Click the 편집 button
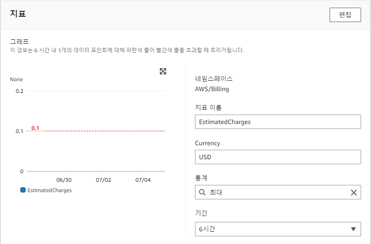 point(345,15)
